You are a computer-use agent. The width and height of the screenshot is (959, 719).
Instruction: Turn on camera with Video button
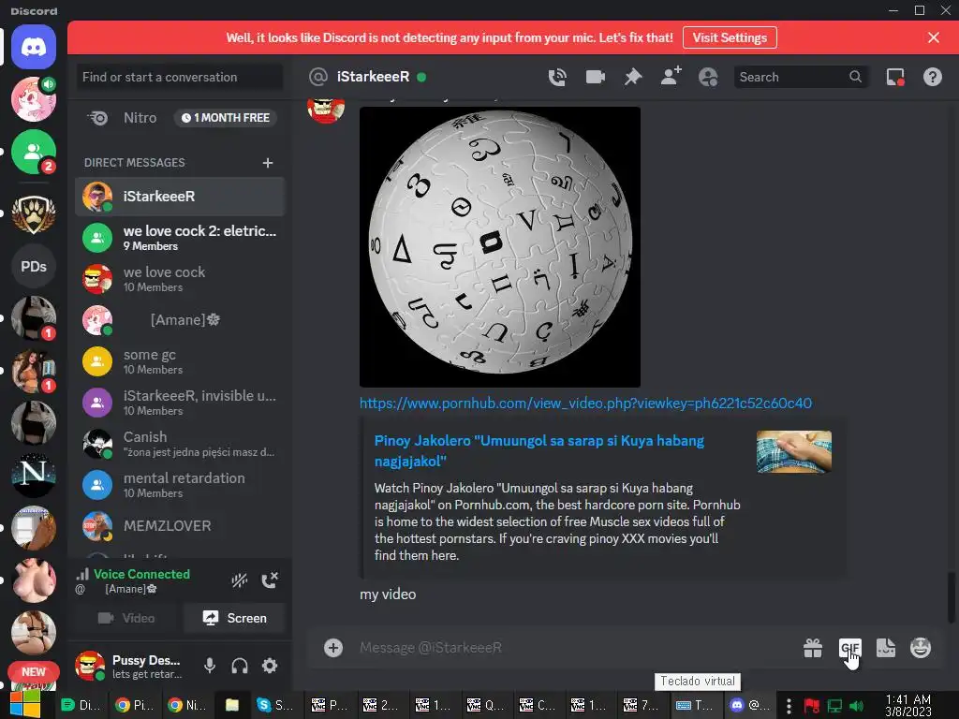(x=126, y=618)
